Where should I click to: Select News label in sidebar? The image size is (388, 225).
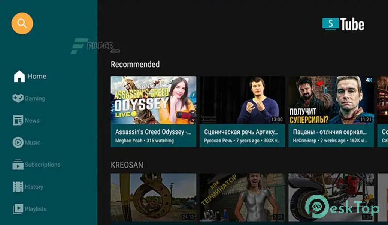(32, 120)
